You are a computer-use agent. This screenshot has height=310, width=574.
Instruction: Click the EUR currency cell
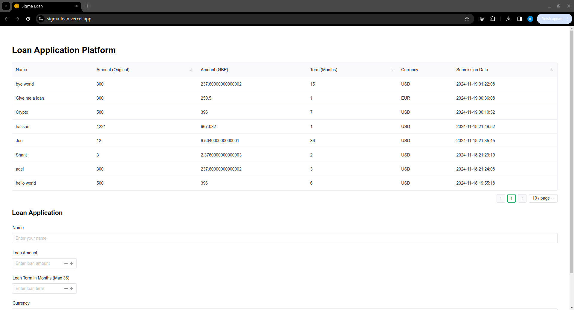406,98
